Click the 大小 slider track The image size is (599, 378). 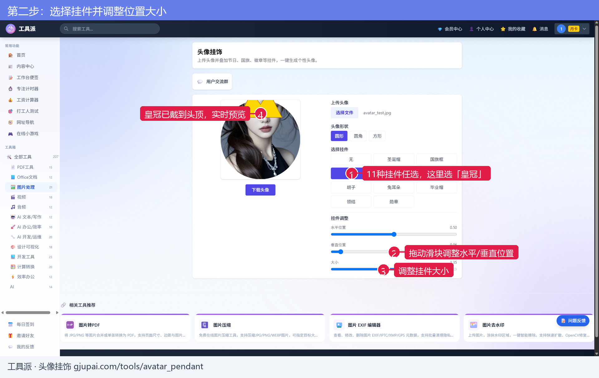click(394, 269)
